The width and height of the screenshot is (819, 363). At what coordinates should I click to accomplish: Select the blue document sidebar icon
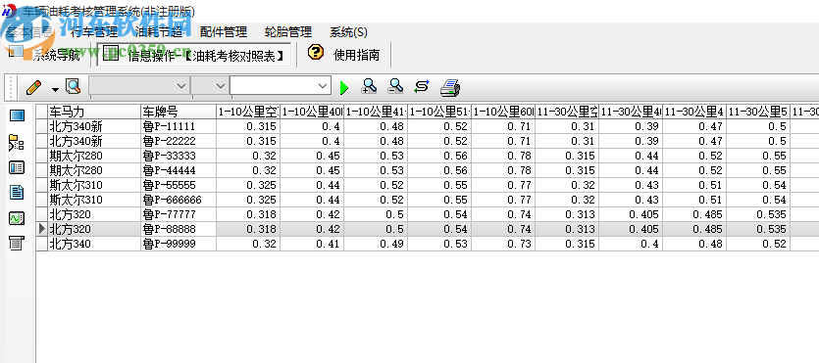(17, 192)
